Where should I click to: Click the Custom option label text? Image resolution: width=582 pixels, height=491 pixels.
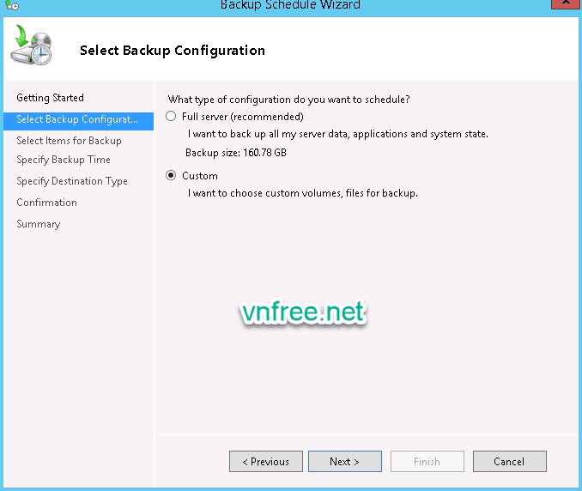click(x=200, y=176)
